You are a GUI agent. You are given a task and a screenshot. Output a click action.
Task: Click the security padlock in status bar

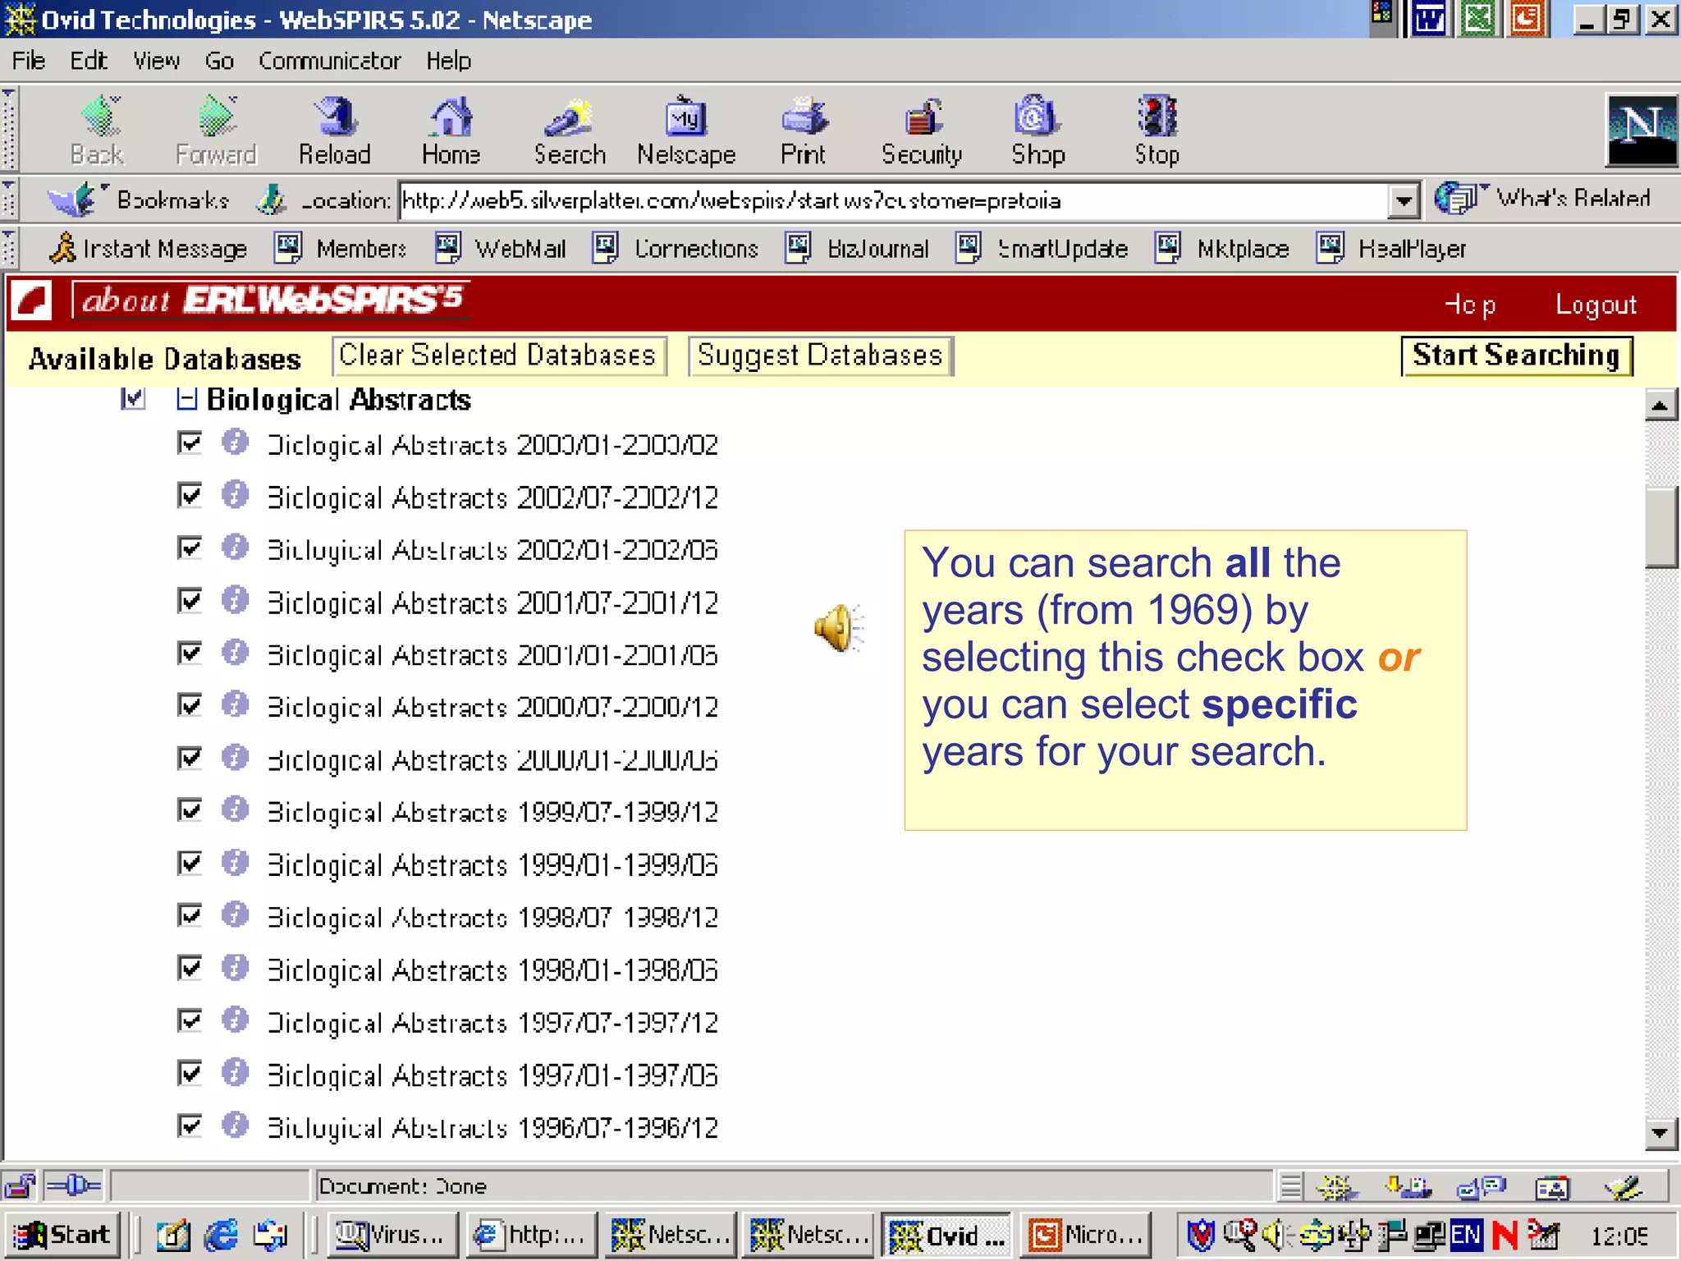[20, 1187]
